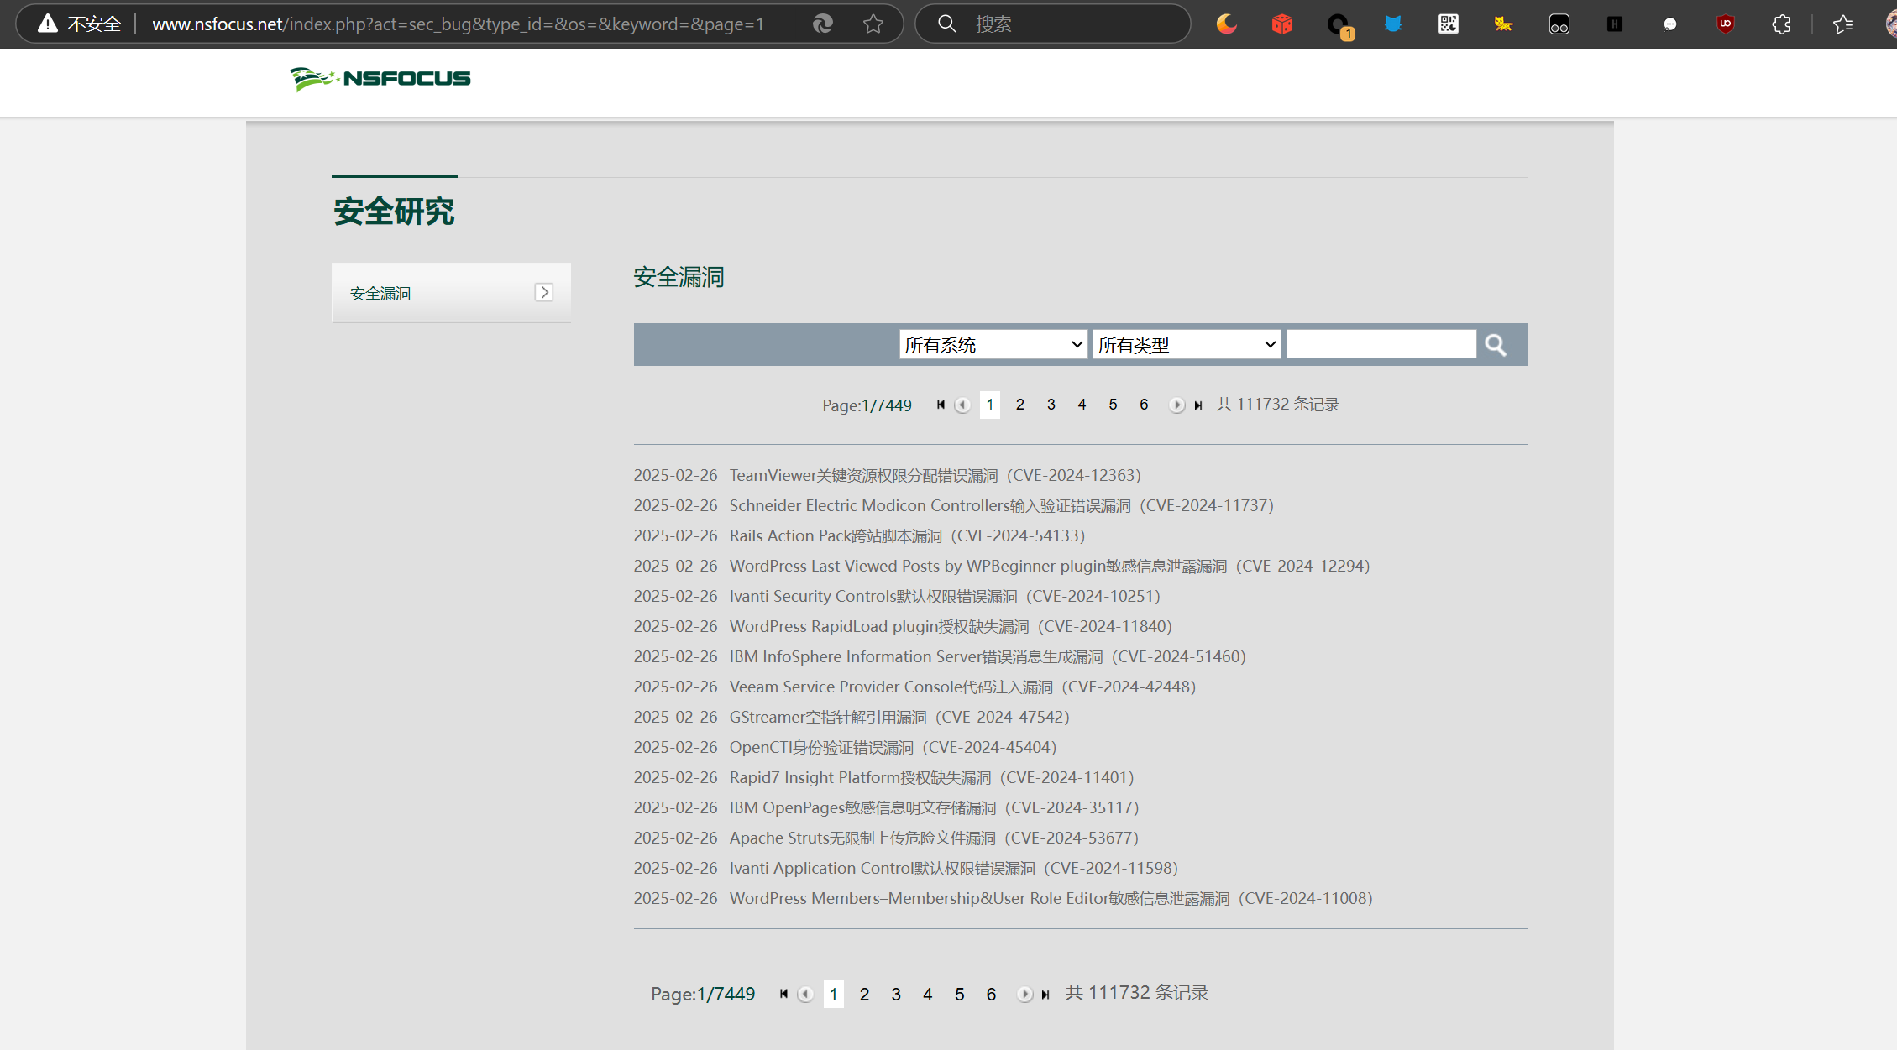Select page 2 in bottom pager
Viewport: 1897px width, 1050px height.
click(864, 994)
